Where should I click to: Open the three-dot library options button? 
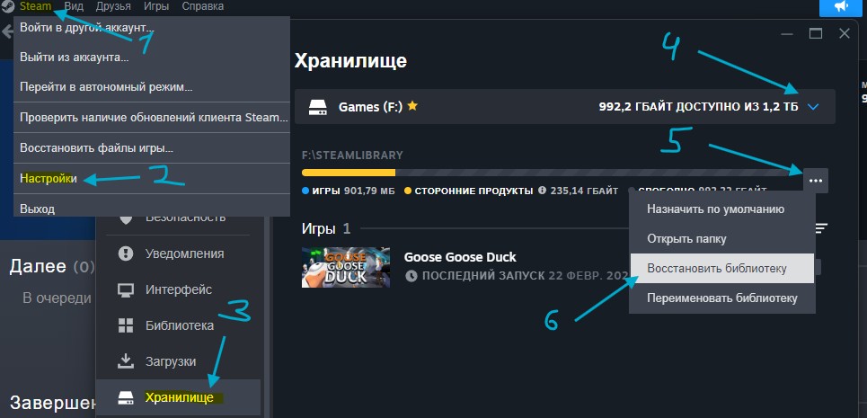coord(816,181)
